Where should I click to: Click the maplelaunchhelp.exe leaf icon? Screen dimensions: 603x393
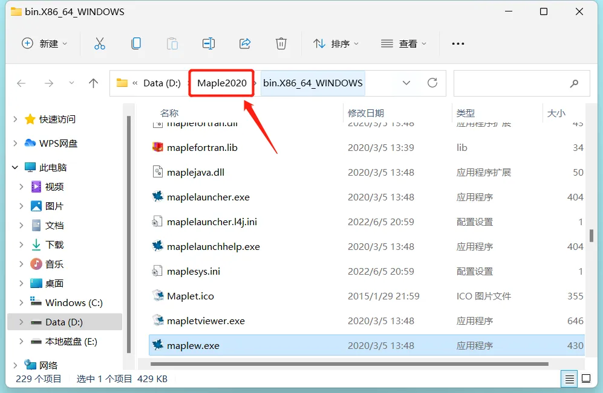click(158, 246)
